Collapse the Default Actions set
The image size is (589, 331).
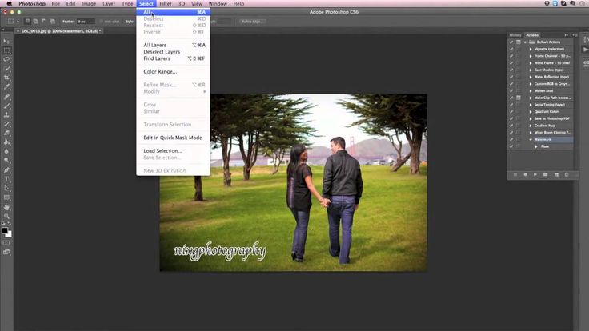pos(525,42)
